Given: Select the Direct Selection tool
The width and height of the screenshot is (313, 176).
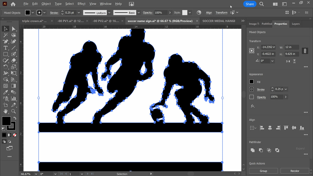Looking at the screenshot, I should pyautogui.click(x=14, y=29).
